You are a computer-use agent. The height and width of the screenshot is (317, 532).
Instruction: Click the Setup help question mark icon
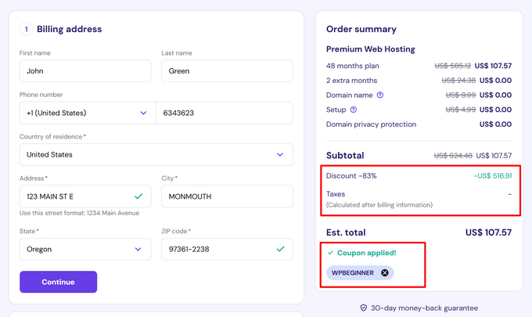tap(354, 110)
